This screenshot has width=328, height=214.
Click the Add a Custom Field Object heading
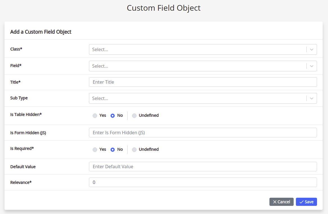tap(41, 32)
